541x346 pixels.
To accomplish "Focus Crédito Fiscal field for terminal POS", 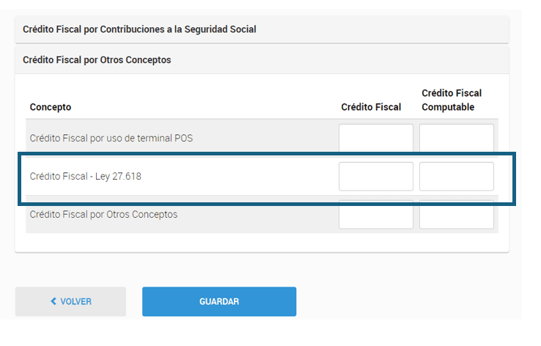I will 375,137.
